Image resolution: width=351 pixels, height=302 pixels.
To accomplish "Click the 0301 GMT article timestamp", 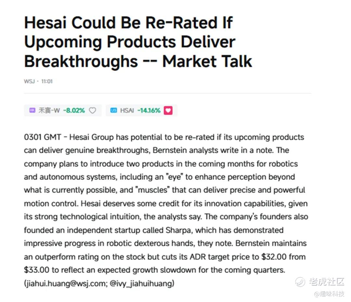I will coord(43,137).
